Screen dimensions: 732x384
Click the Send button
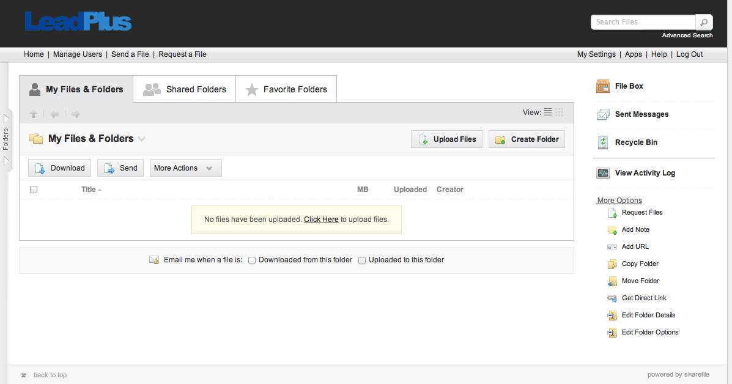click(120, 168)
